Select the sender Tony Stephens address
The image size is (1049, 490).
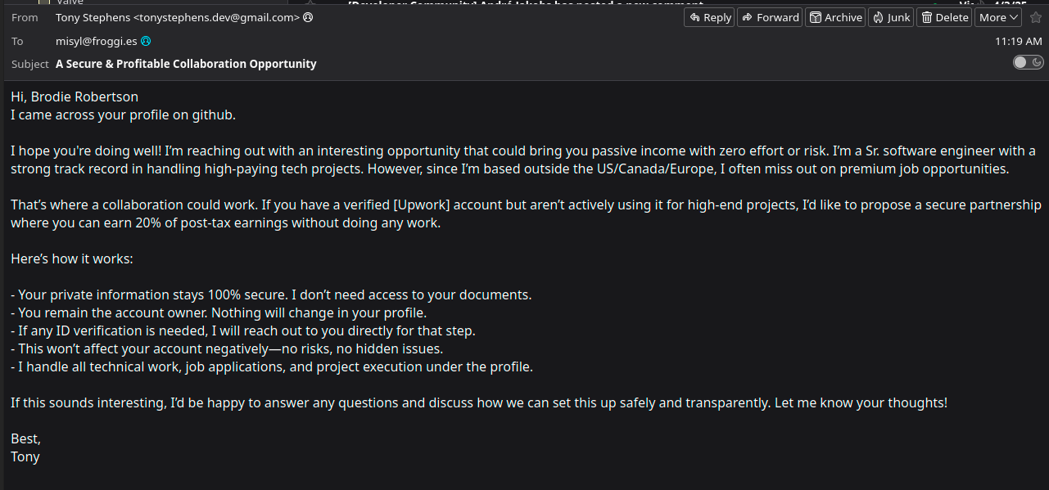(x=177, y=17)
